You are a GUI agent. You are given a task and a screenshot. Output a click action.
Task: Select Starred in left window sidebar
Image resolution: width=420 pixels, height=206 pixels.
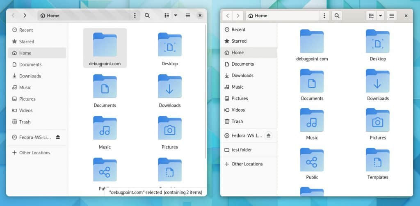pyautogui.click(x=37, y=41)
